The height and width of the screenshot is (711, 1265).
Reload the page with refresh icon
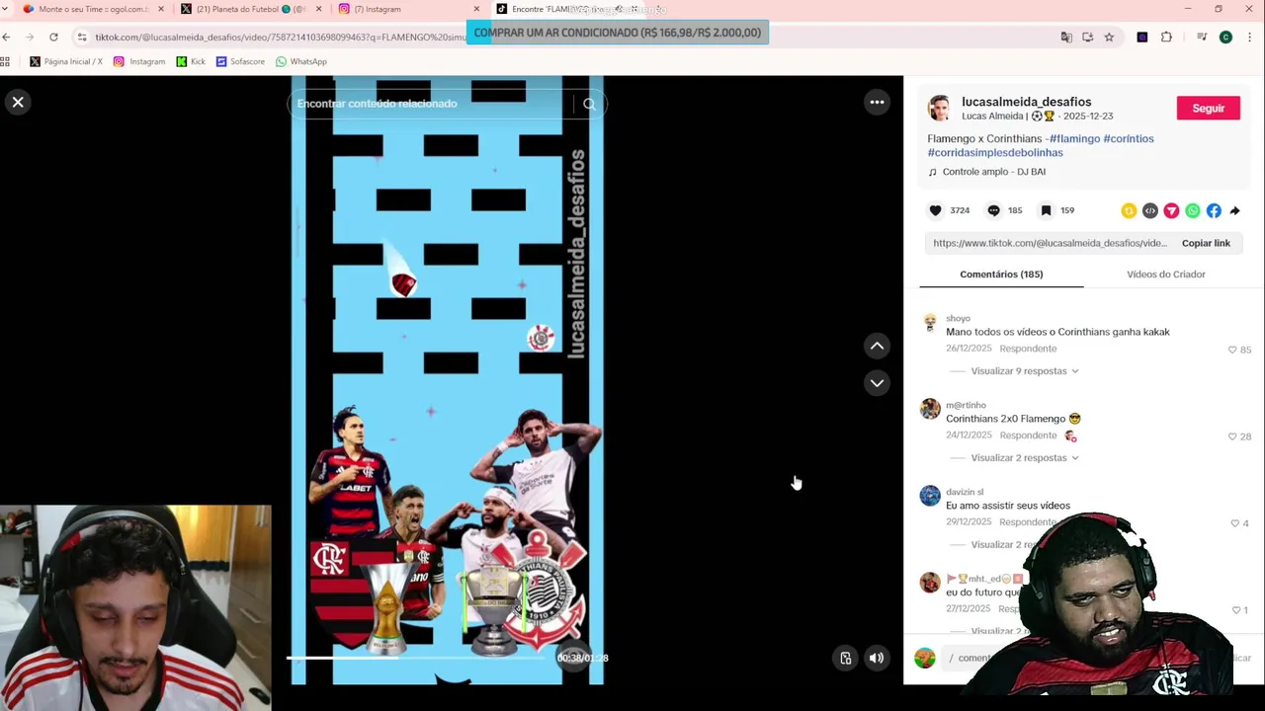(x=53, y=38)
